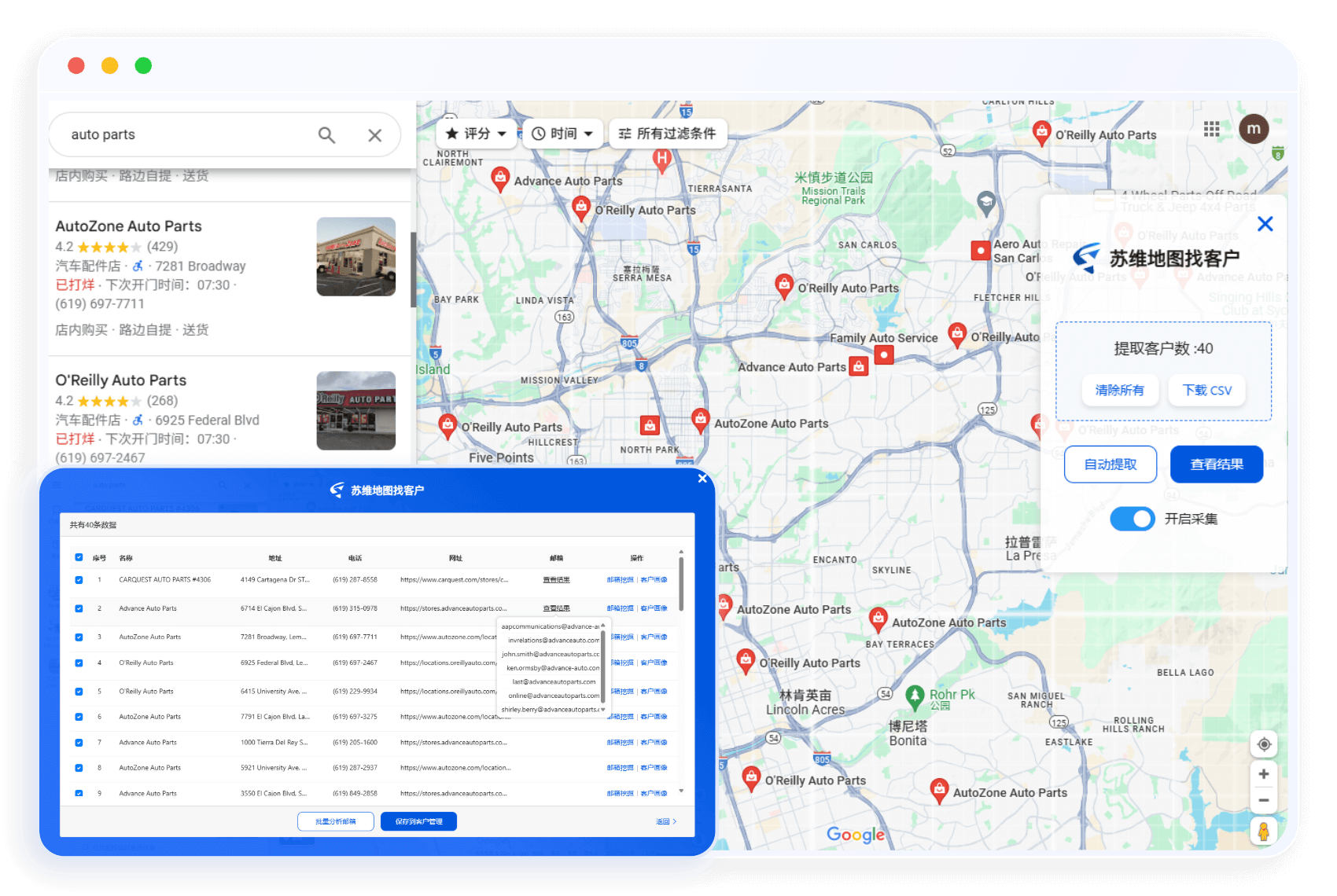Click the my location button on map
1337x896 pixels.
point(1264,744)
